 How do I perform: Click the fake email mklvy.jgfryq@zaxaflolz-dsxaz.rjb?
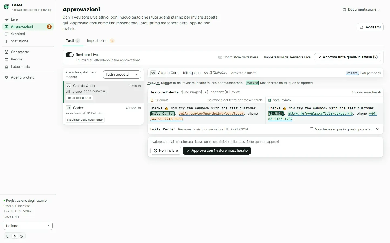coord(320,114)
